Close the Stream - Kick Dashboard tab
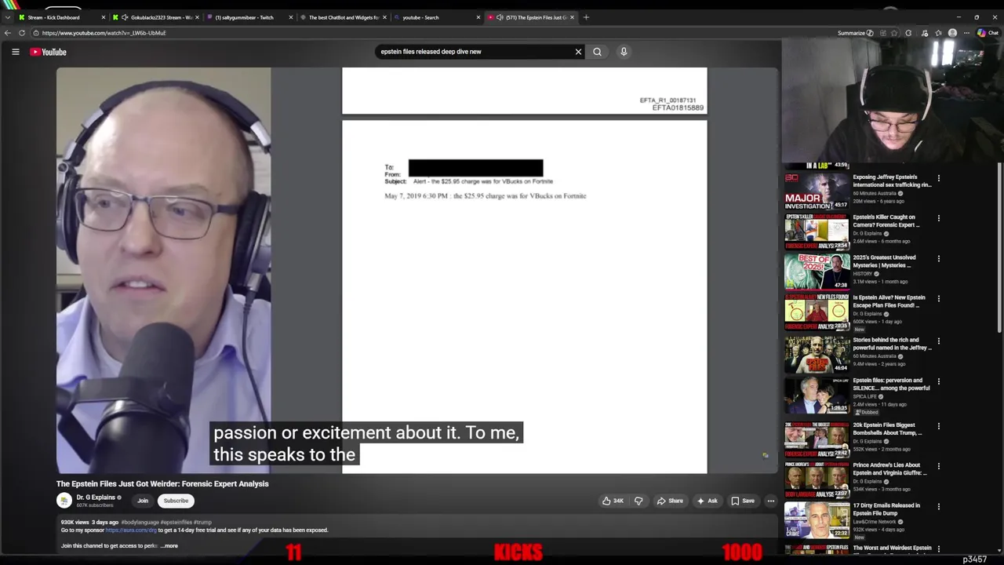 point(103,17)
